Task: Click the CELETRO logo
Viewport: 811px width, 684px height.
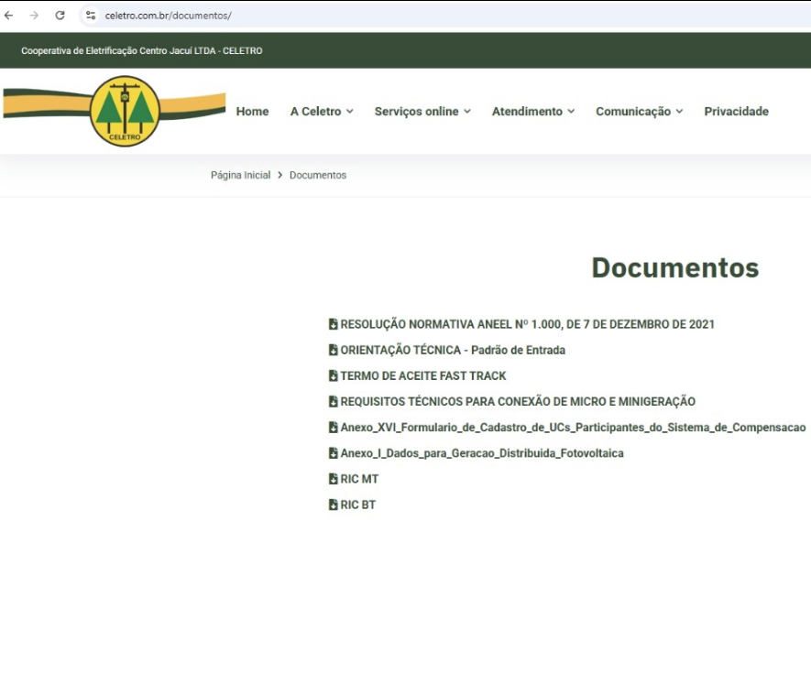Action: [125, 111]
